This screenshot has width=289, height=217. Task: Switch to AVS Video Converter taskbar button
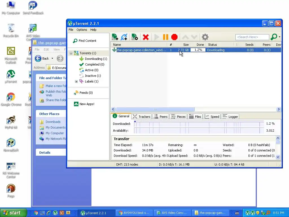(172, 213)
